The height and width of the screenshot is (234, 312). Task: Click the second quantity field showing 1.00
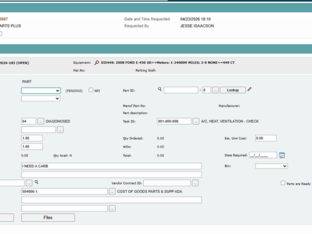pyautogui.click(x=32, y=146)
